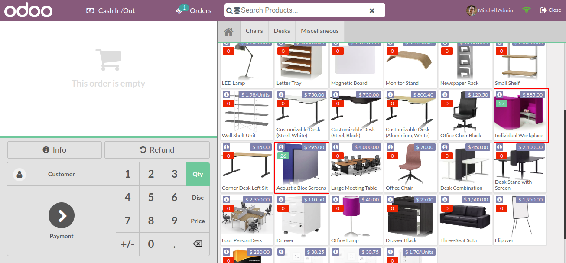
Task: Select Qty mode on the numpad
Action: [x=198, y=174]
